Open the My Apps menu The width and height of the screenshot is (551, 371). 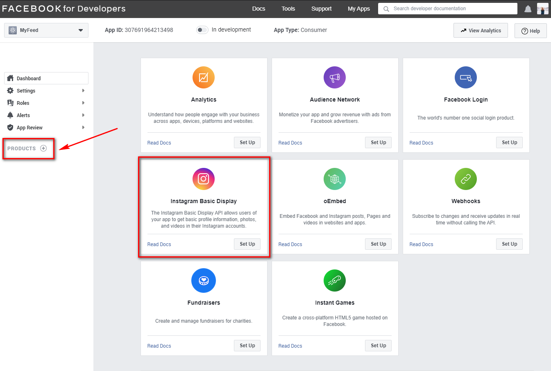tap(358, 9)
